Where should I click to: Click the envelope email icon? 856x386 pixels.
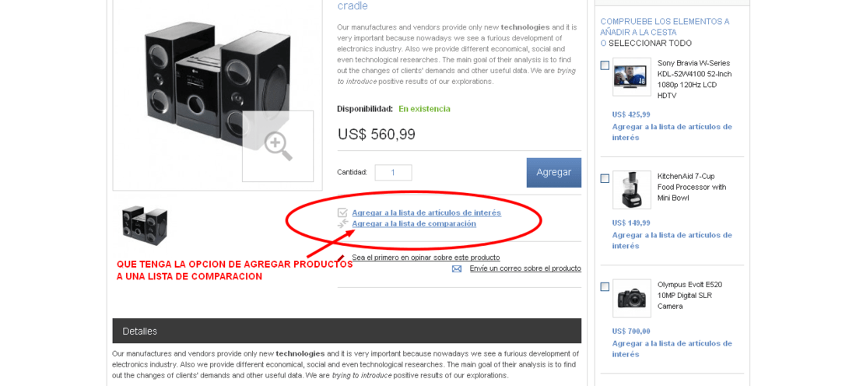coord(457,268)
